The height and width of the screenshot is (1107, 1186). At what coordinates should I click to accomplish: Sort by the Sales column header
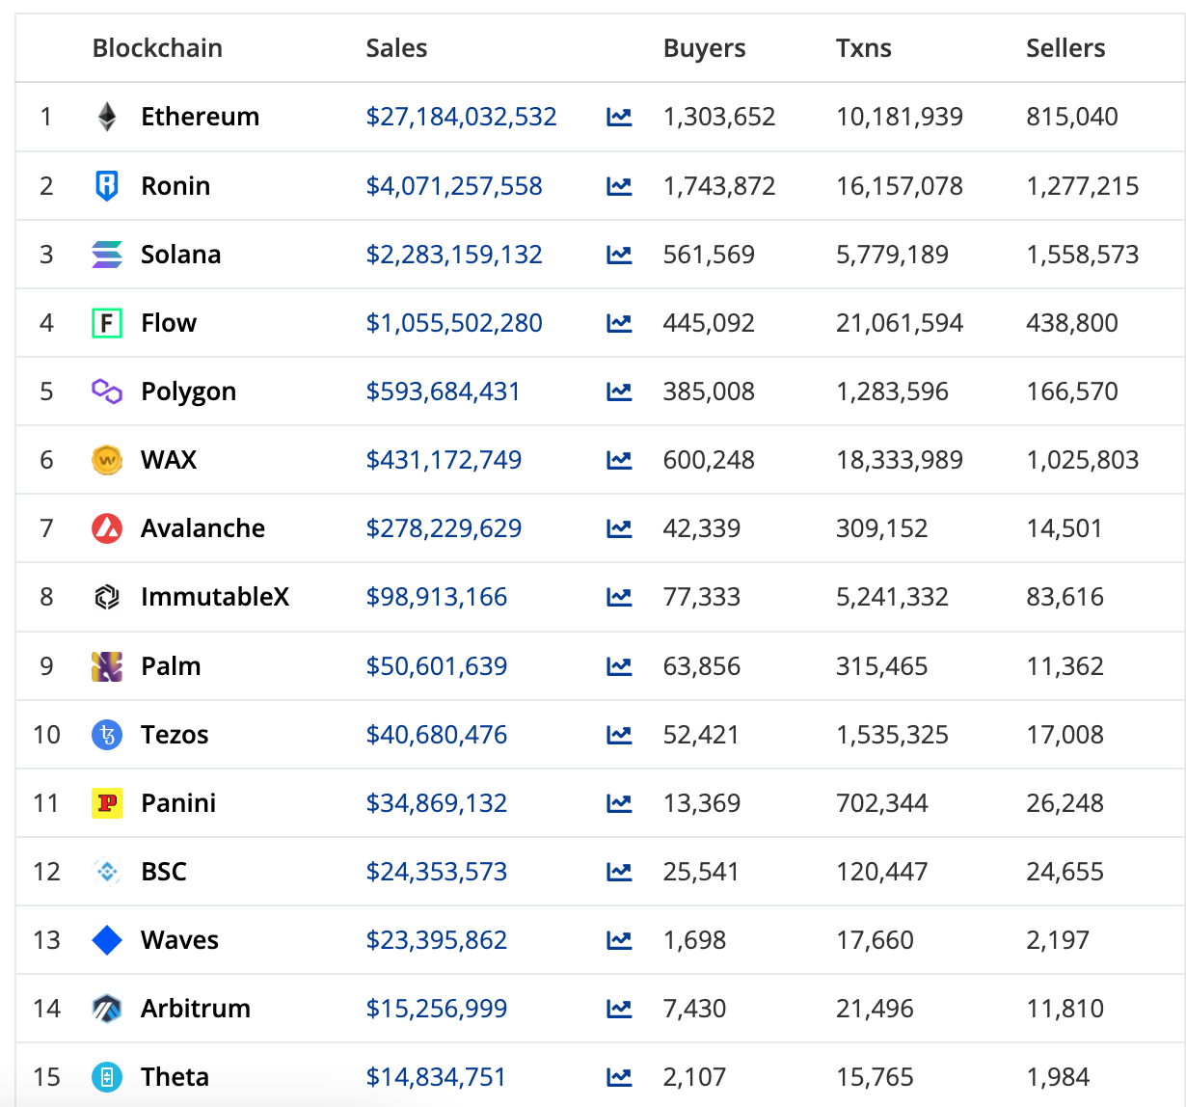(396, 48)
